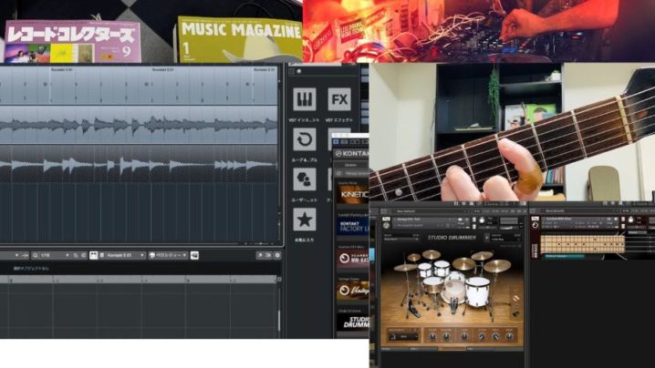The width and height of the screenshot is (655, 368).
Task: Click the Studio Drummer instrument wrench icon
Action: [385, 220]
